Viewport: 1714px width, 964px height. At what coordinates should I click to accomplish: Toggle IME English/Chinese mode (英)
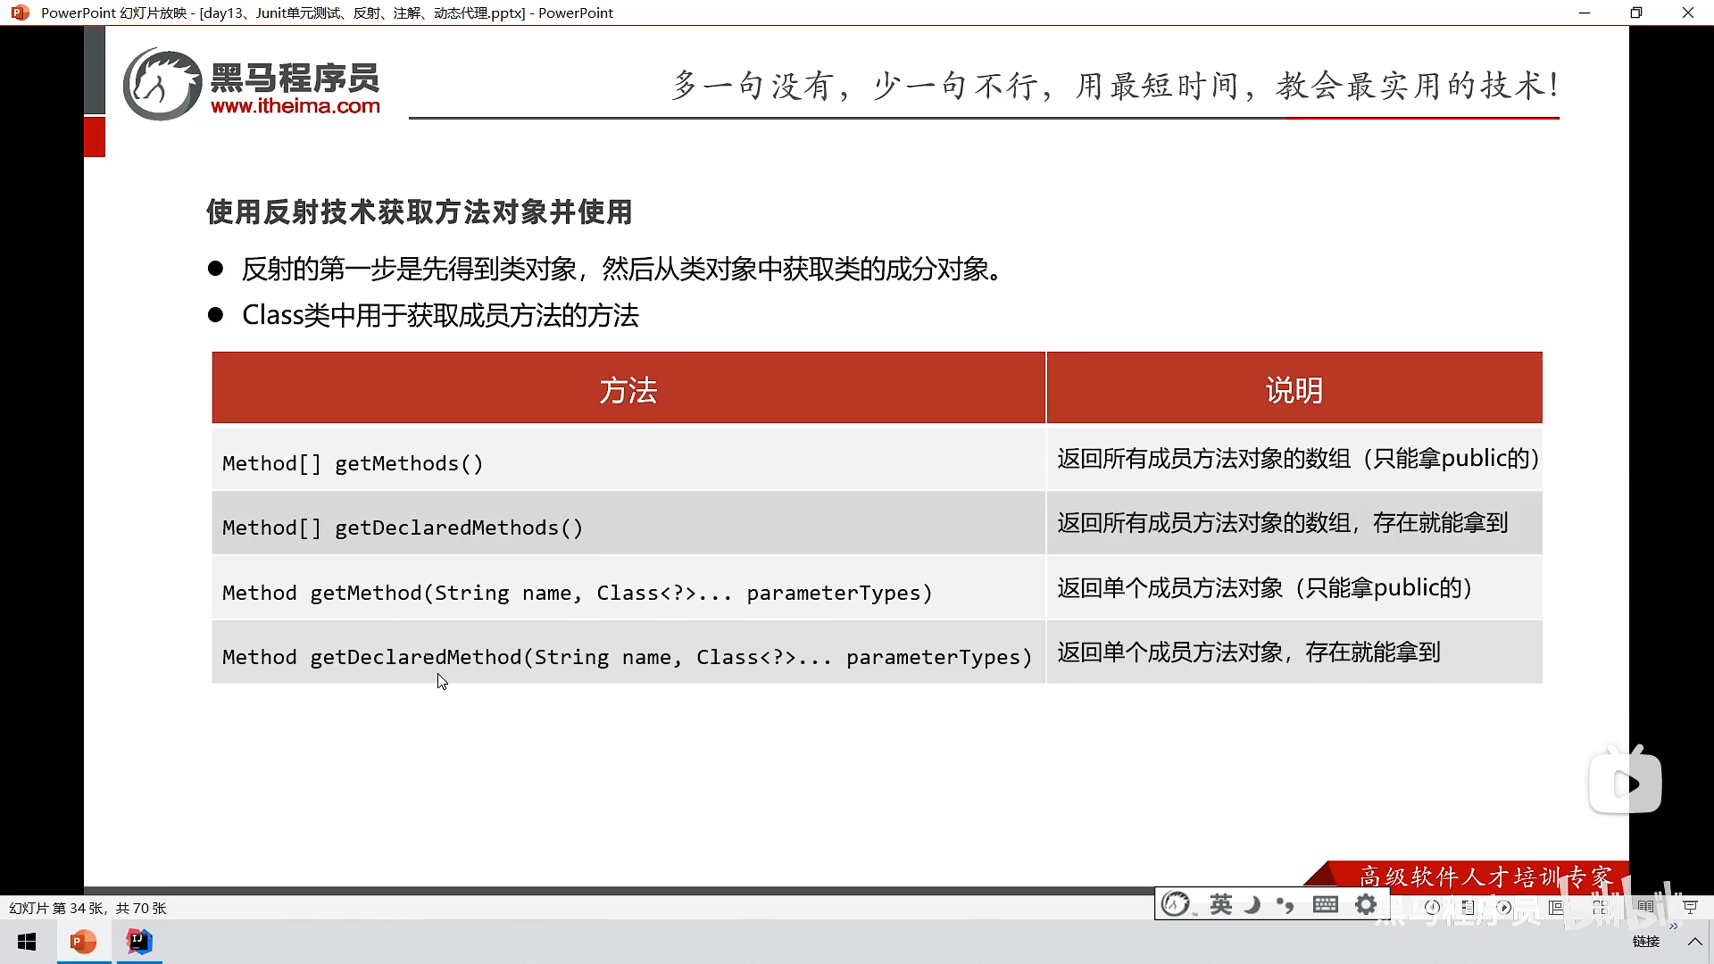coord(1220,904)
